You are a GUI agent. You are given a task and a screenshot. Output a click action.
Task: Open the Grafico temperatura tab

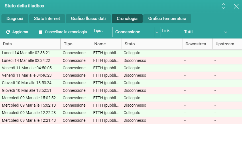167,19
